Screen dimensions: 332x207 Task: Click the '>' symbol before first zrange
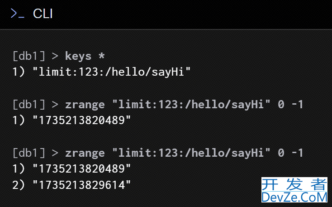55,105
